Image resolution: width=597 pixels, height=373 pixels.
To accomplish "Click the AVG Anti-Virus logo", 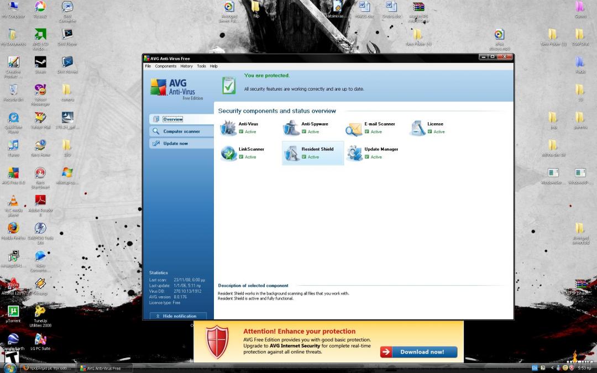I will 177,89.
